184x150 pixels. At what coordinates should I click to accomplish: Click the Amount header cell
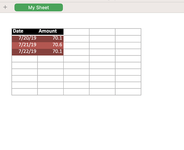(x=50, y=32)
